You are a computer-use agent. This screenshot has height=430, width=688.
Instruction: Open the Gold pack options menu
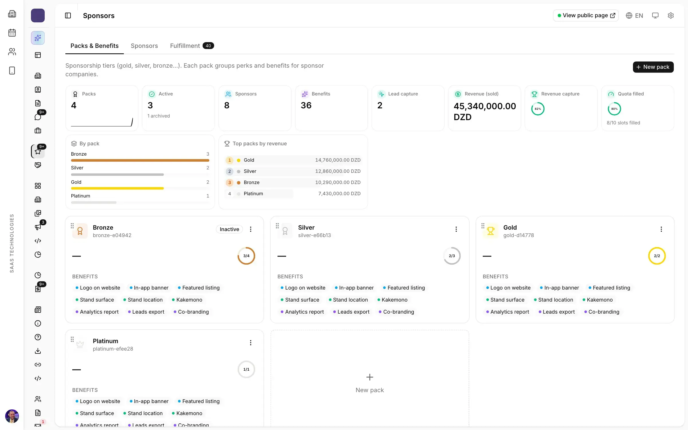[661, 229]
